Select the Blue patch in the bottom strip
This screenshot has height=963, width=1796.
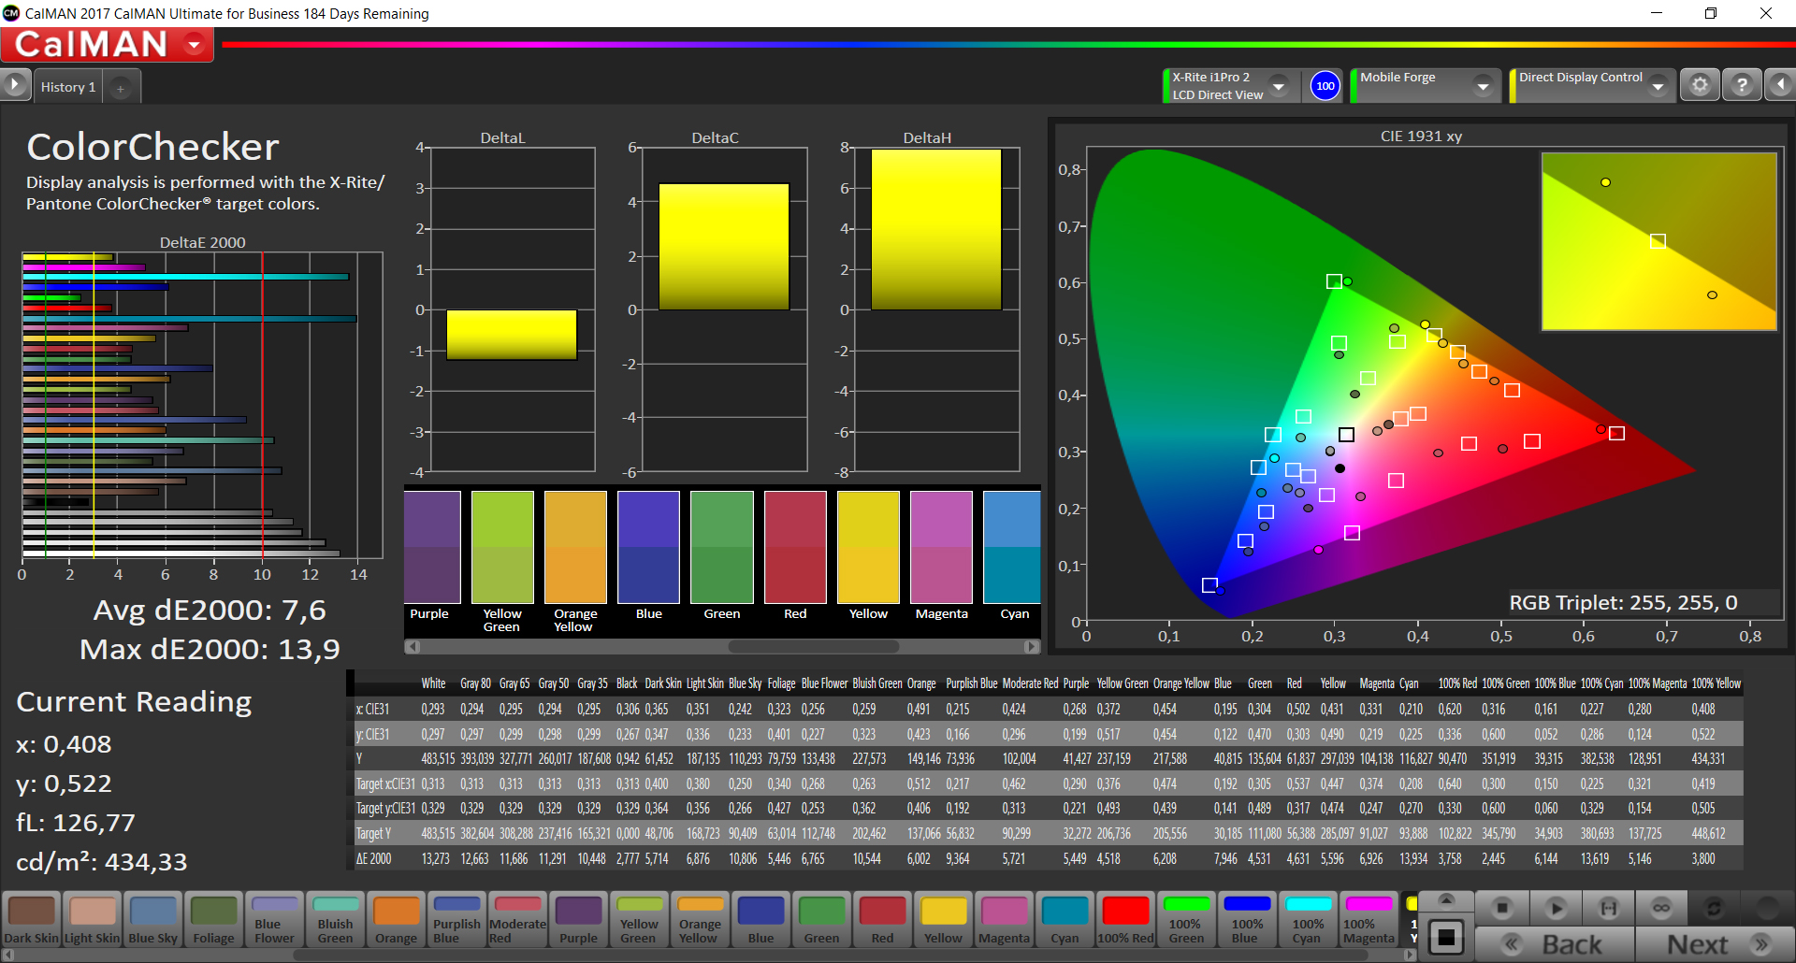click(x=760, y=920)
